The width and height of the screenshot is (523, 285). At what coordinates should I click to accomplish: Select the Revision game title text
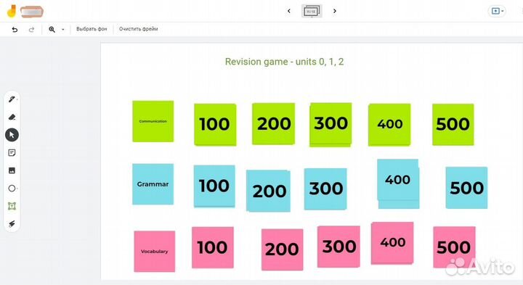point(284,62)
